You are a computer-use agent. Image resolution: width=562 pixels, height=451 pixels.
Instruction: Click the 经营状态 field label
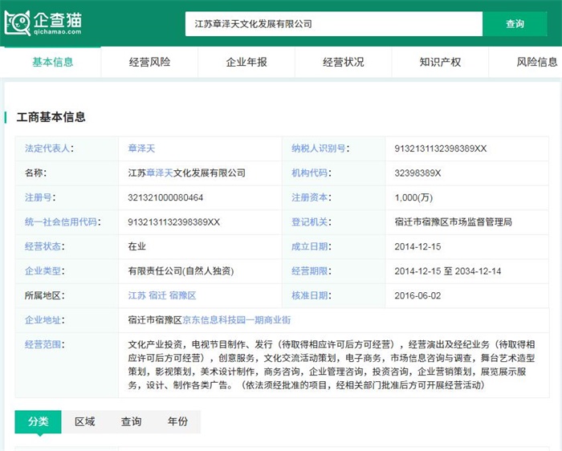click(x=44, y=246)
